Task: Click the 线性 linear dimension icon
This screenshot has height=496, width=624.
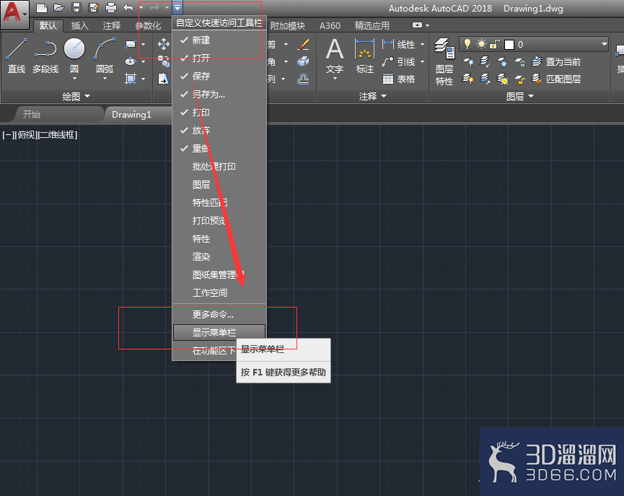Action: click(x=387, y=44)
